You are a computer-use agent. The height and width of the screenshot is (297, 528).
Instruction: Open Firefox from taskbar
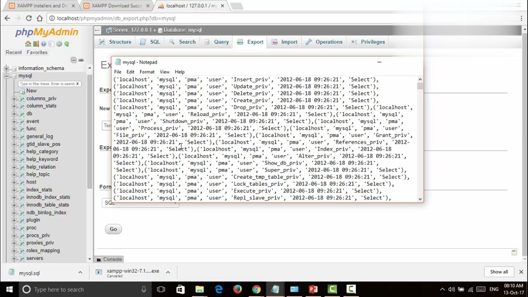[x=237, y=290]
